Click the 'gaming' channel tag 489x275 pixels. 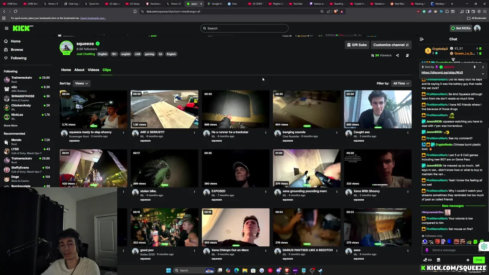tap(149, 54)
